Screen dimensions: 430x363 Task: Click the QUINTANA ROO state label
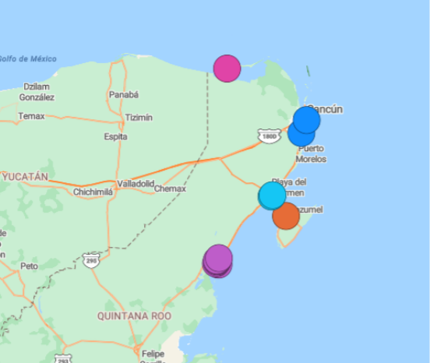(x=134, y=316)
